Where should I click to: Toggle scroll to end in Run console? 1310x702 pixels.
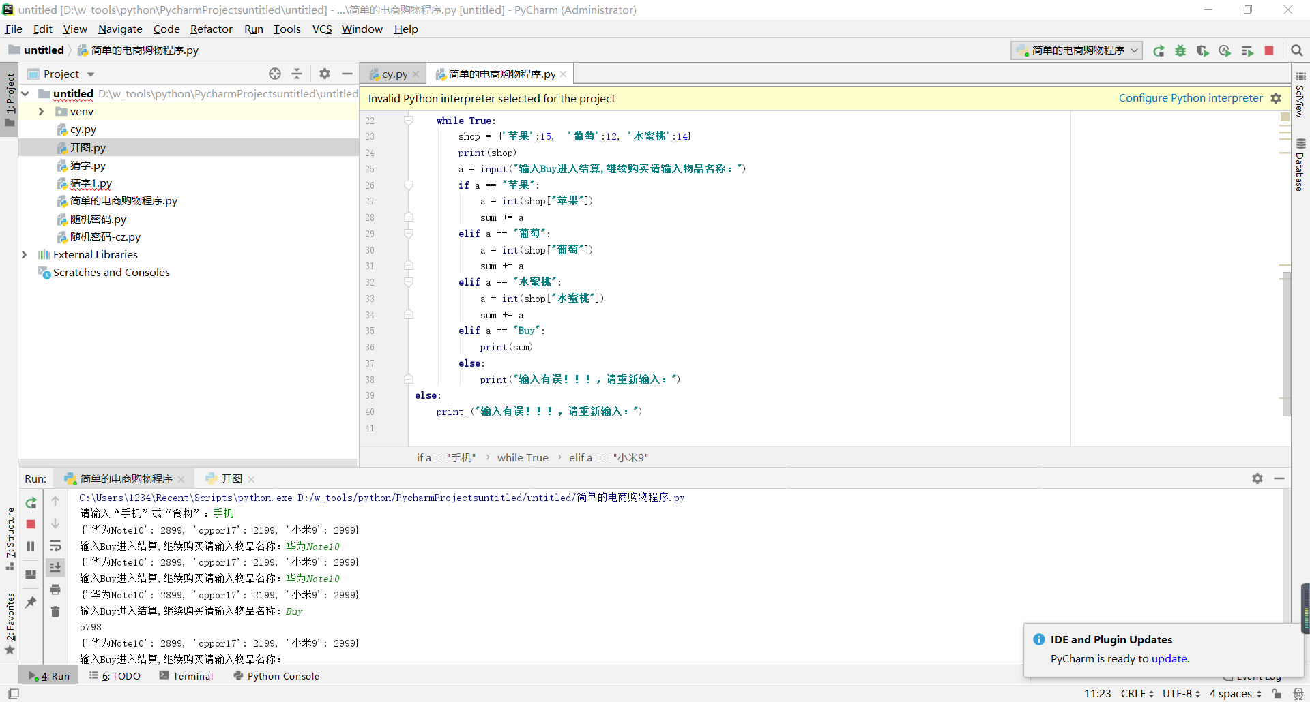55,567
